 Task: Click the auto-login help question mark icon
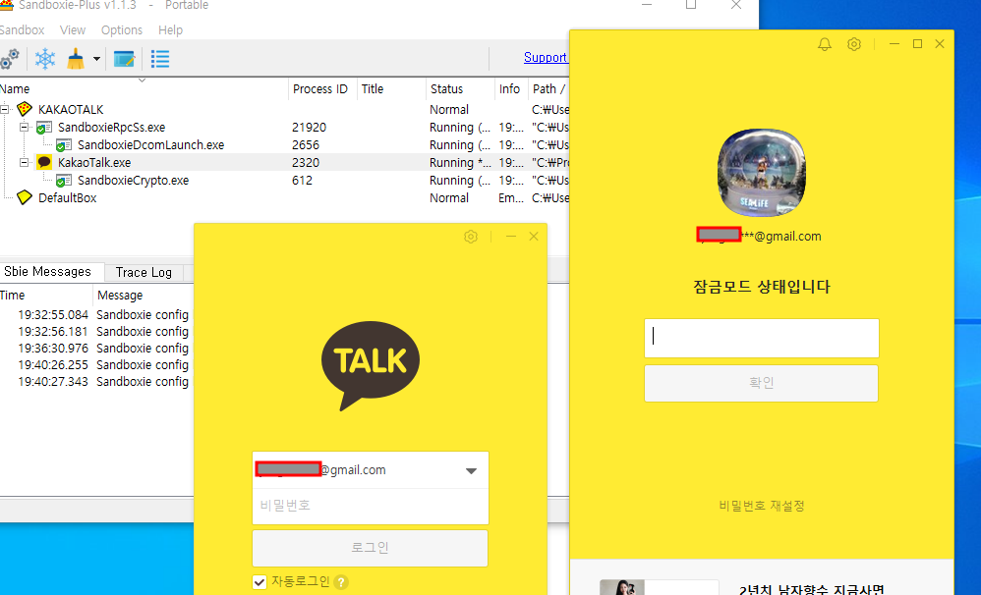[x=341, y=582]
